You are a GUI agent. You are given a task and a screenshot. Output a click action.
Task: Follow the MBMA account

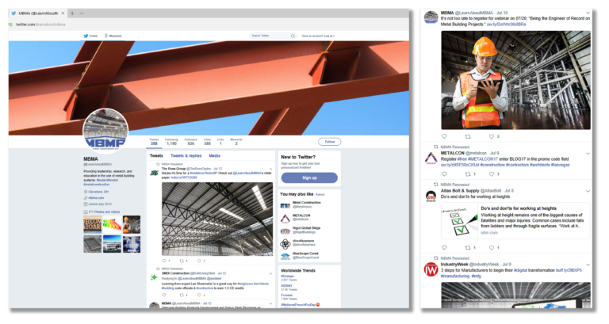pyautogui.click(x=330, y=142)
